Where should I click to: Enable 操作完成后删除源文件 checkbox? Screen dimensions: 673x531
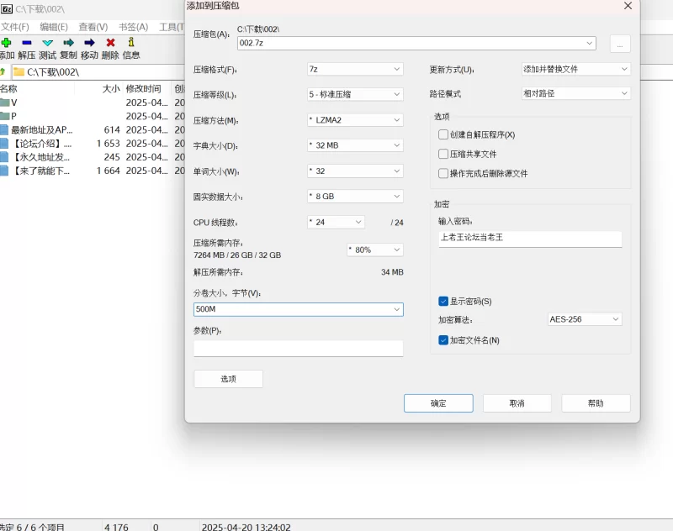click(443, 174)
